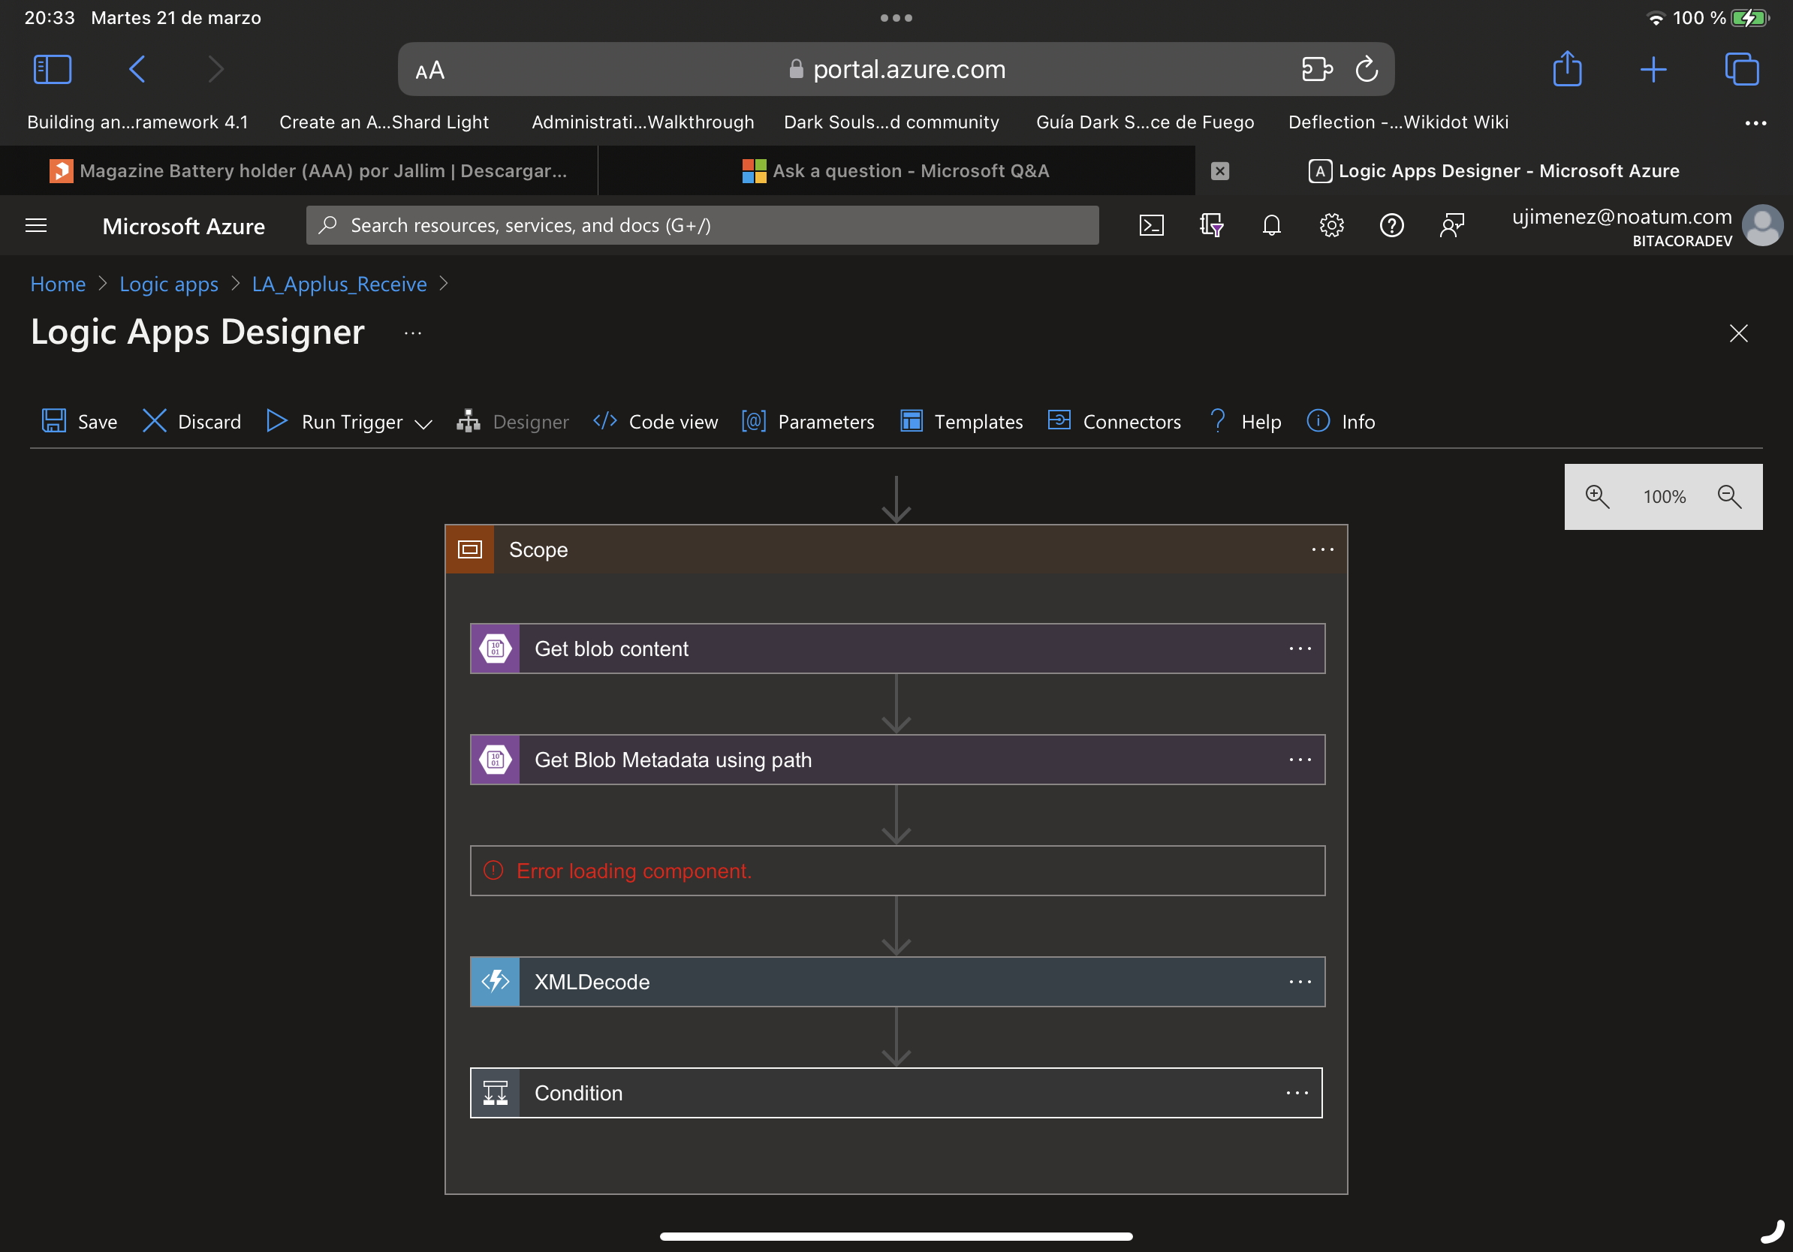Open Connectors
1793x1252 pixels.
pyautogui.click(x=1114, y=422)
